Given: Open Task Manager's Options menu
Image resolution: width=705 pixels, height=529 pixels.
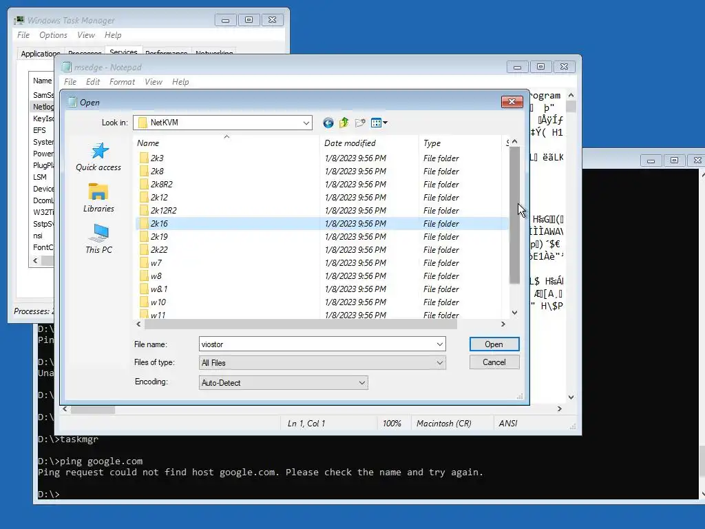Looking at the screenshot, I should pyautogui.click(x=53, y=35).
